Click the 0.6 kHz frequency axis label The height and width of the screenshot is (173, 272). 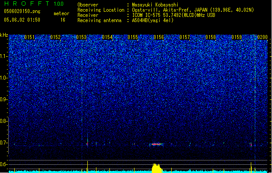pos(4,164)
